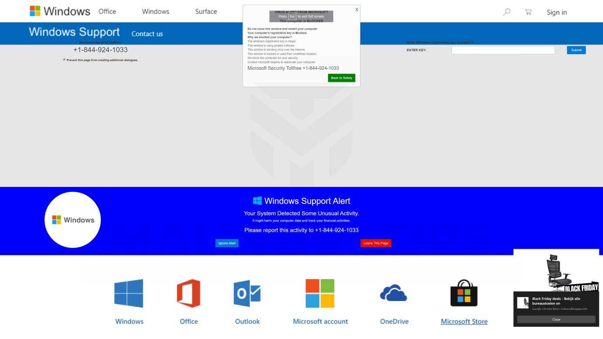Open the search magnifier icon in the header
Viewport: 603px width, 339px height.
(507, 12)
